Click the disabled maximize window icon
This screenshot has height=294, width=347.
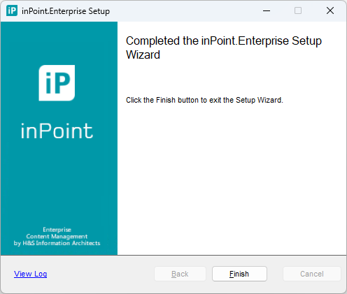pyautogui.click(x=298, y=10)
